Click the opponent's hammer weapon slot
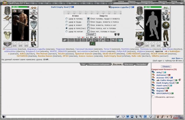The width and height of the screenshot is (185, 120). [x=140, y=25]
